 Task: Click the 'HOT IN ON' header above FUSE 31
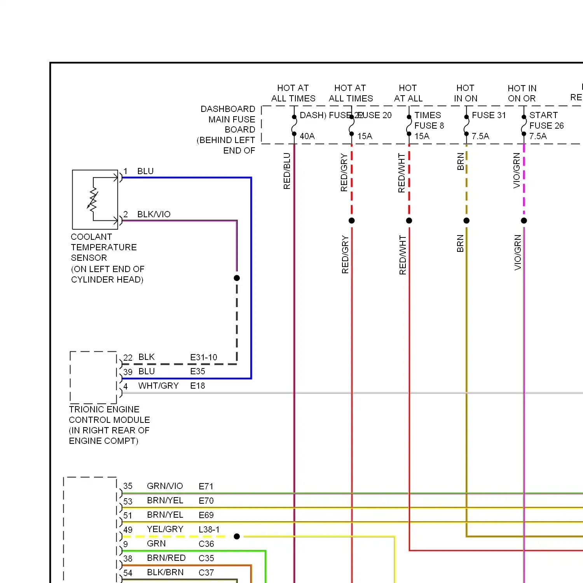coord(466,93)
